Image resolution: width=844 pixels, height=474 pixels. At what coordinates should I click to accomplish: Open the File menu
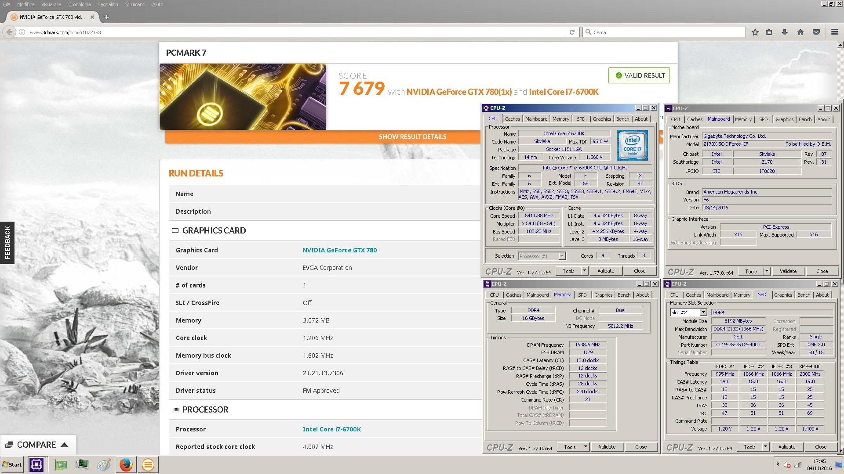pyautogui.click(x=7, y=4)
